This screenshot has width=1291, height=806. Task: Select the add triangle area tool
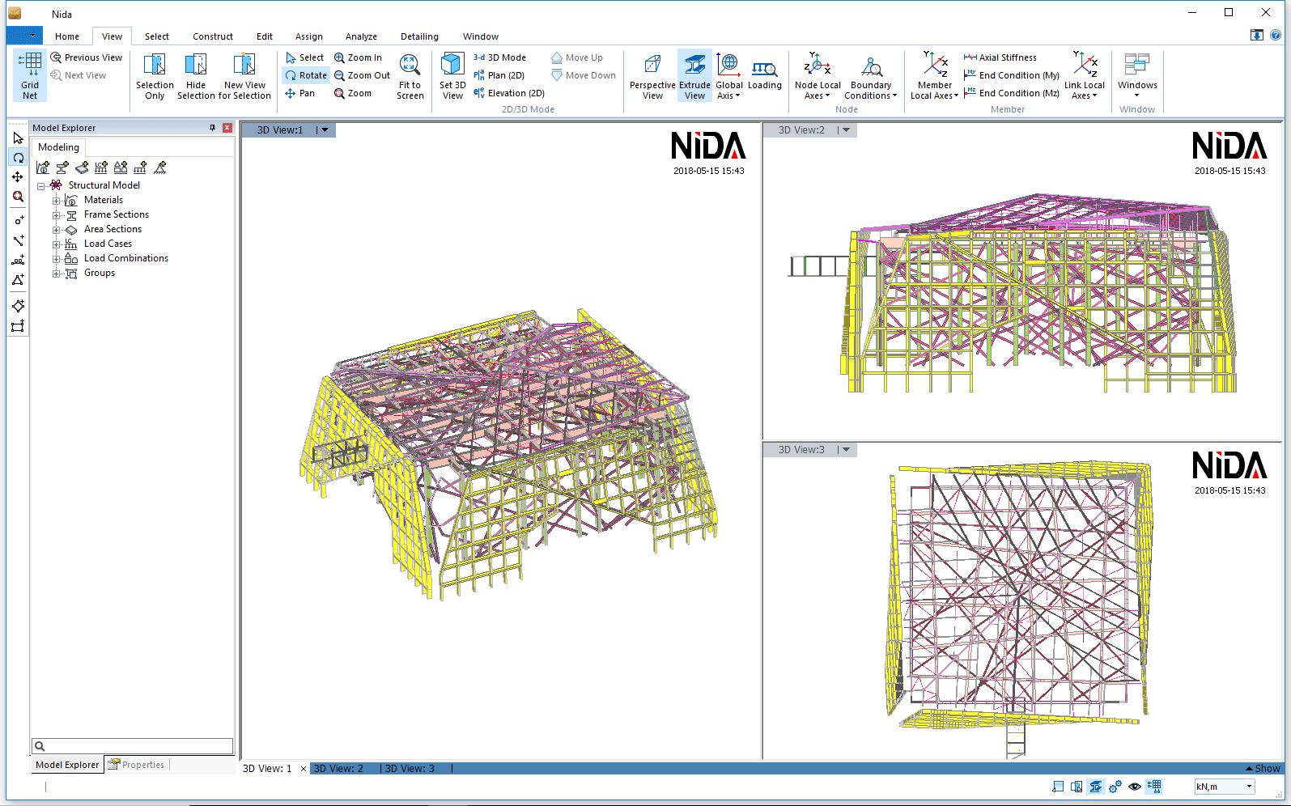pos(18,279)
